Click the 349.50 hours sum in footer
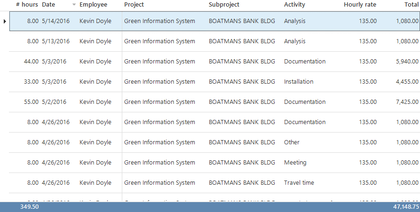The height and width of the screenshot is (212, 420). coord(29,207)
